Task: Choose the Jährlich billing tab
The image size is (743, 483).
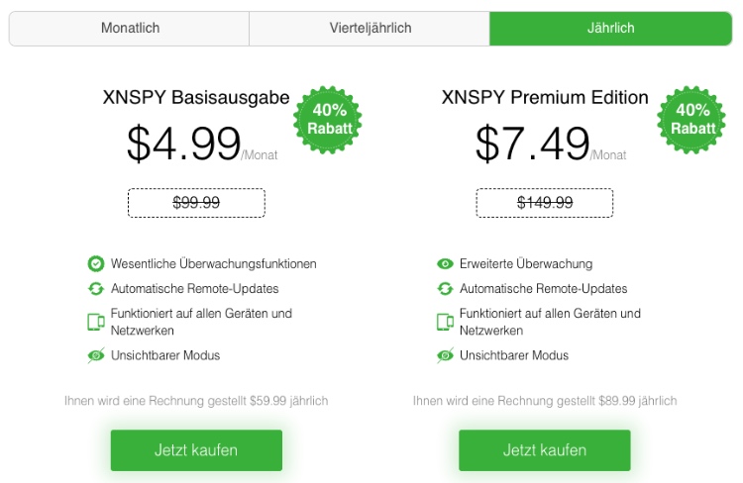Action: point(610,29)
